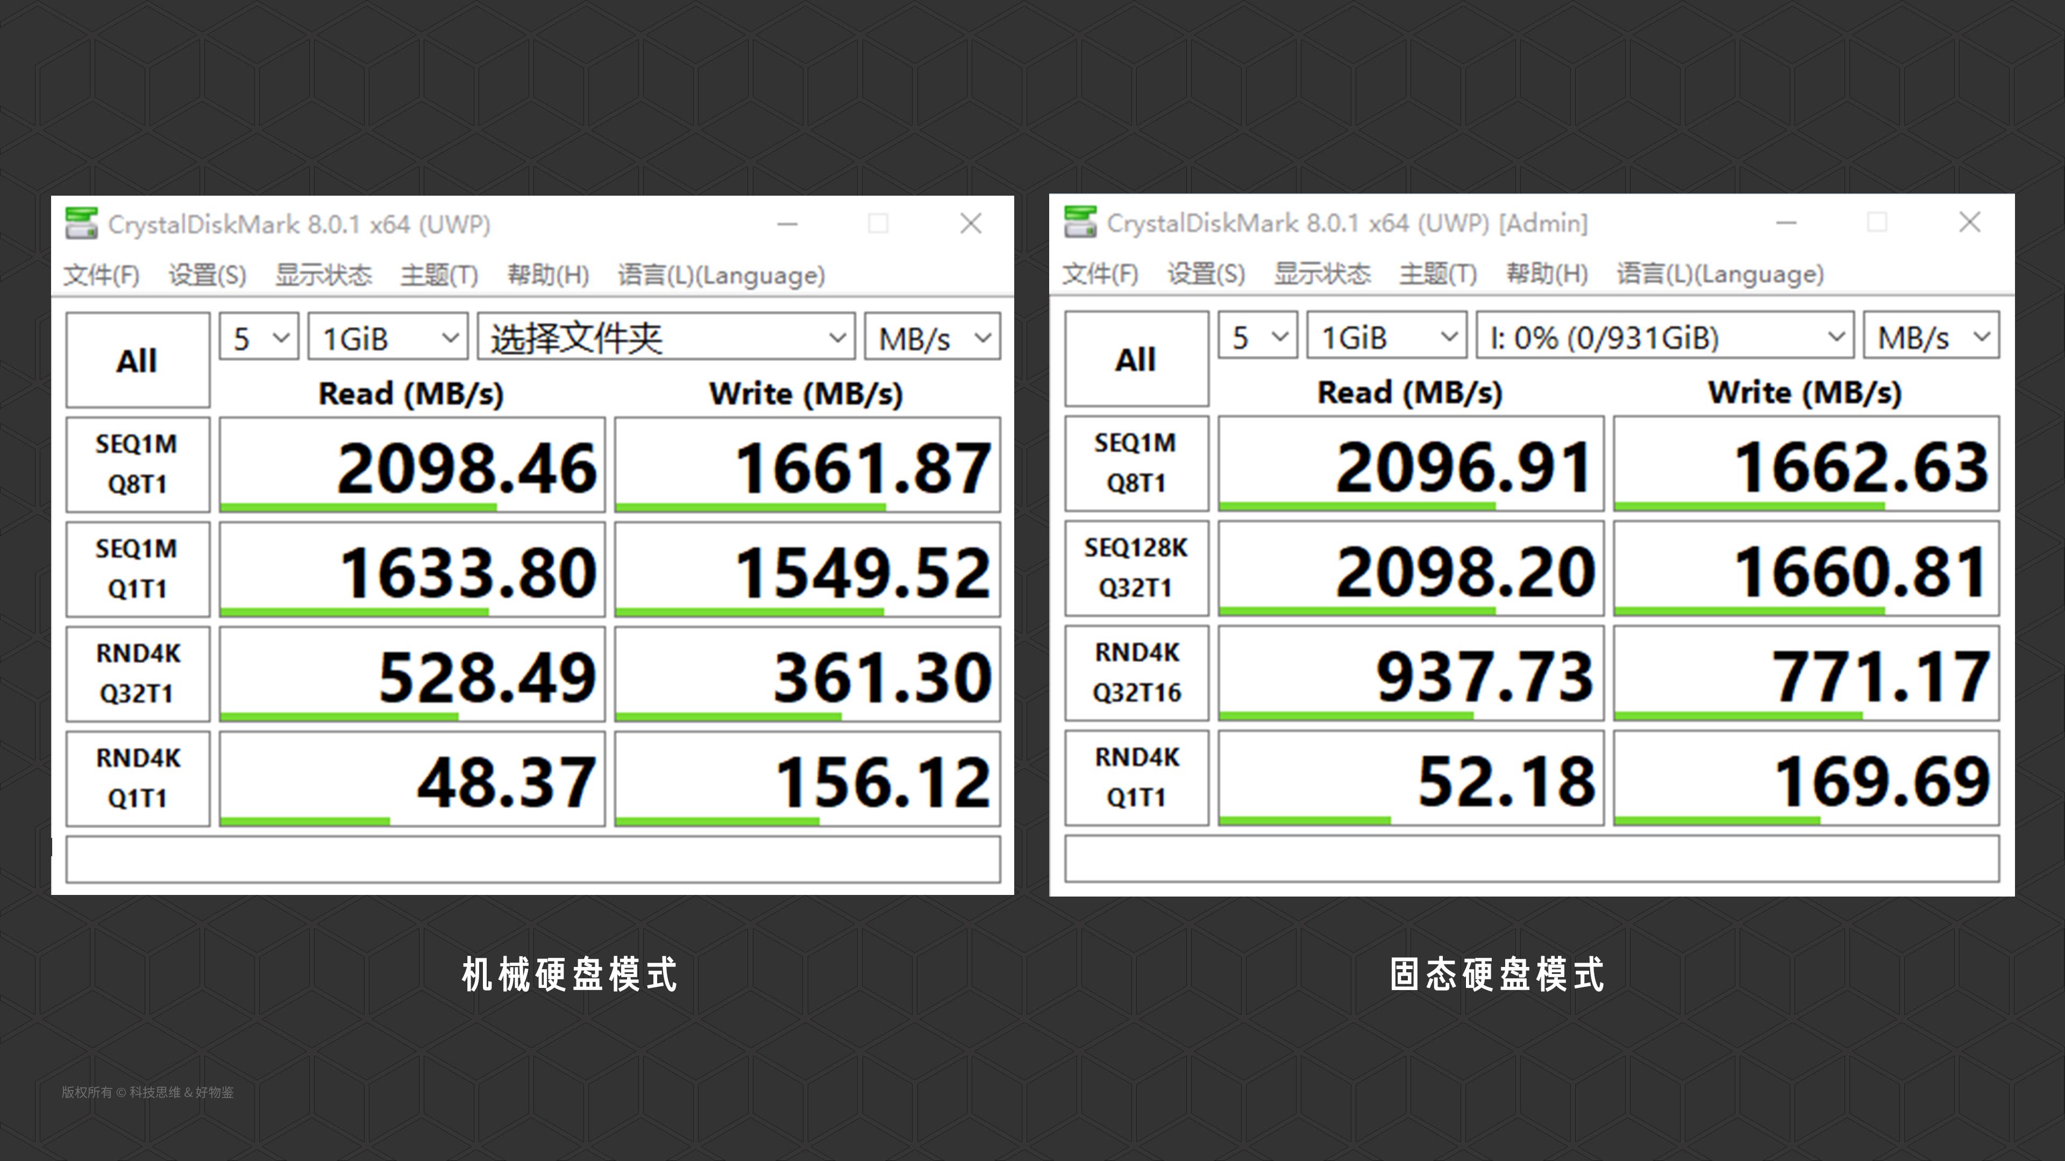The image size is (2065, 1161).
Task: Open 设置(S) menu in Admin window
Action: (1206, 274)
